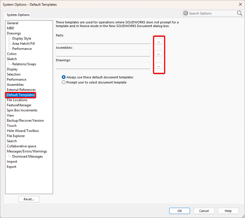Browse for the Assemblies template

tap(159, 53)
